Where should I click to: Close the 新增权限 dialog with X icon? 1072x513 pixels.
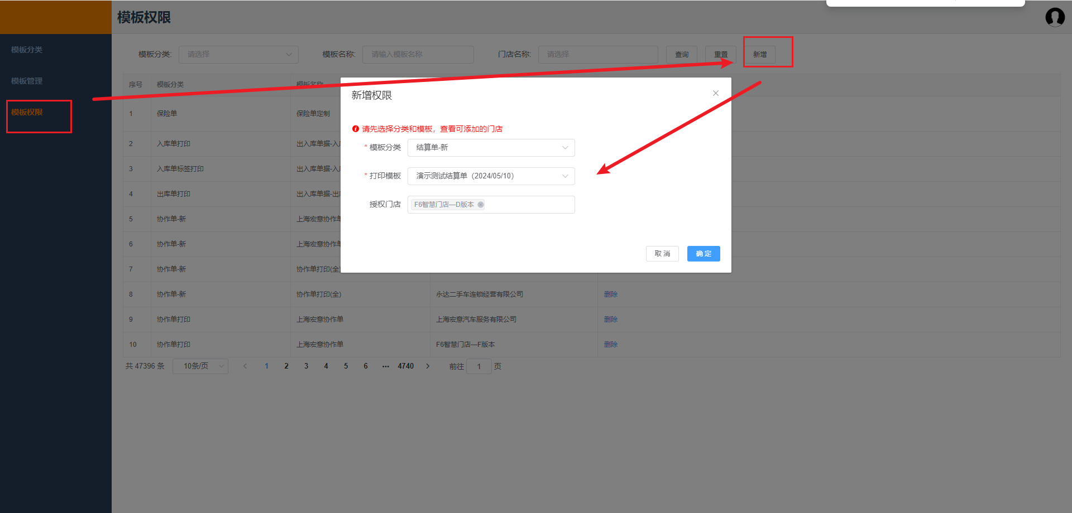coord(715,93)
